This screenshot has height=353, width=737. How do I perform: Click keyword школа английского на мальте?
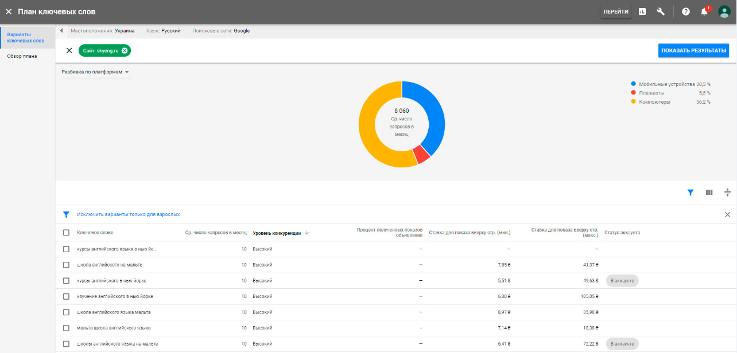point(110,265)
